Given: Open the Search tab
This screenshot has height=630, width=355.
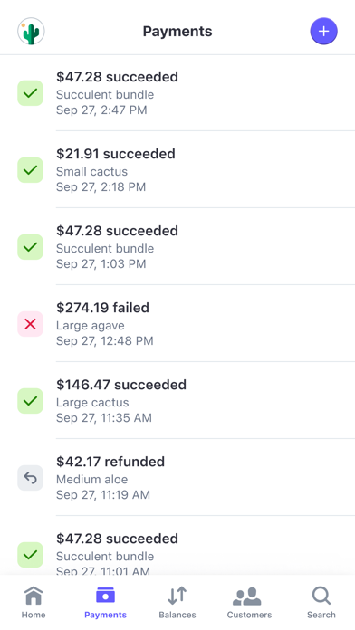Looking at the screenshot, I should coord(321,602).
